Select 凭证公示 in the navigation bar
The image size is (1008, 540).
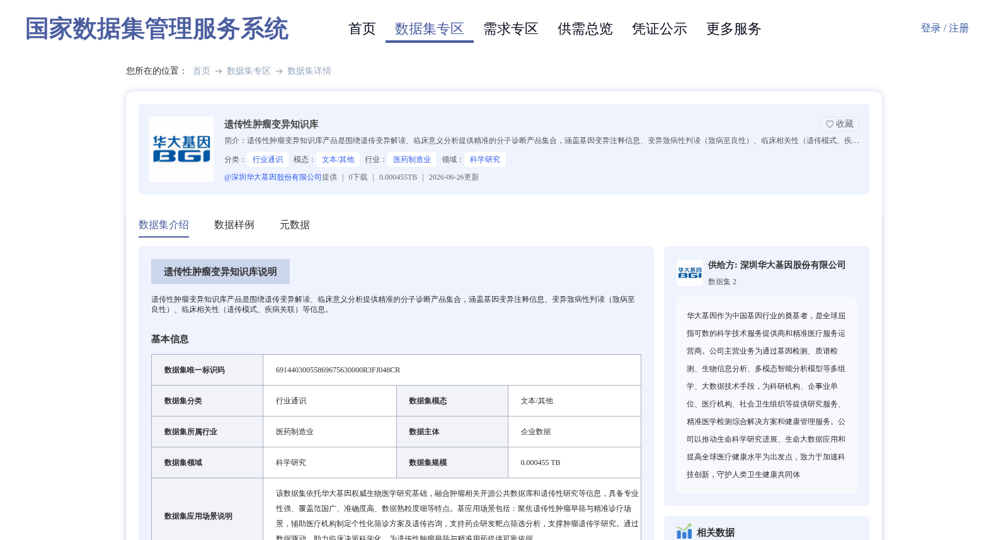click(659, 29)
